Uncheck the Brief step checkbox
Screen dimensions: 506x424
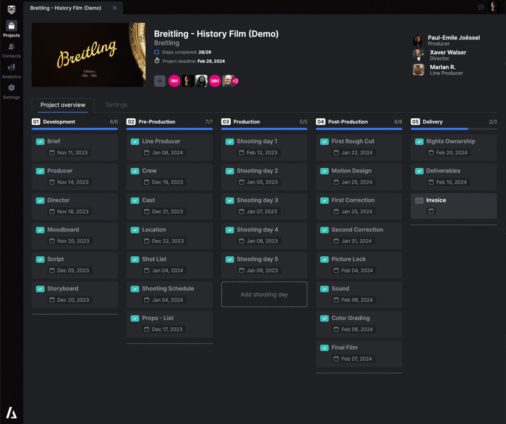(x=40, y=141)
